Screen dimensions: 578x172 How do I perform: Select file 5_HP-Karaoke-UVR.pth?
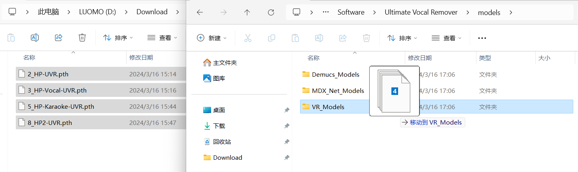click(x=101, y=106)
